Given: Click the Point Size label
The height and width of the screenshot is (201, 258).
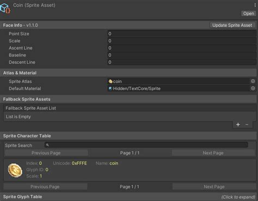Looking at the screenshot, I should (x=19, y=34).
